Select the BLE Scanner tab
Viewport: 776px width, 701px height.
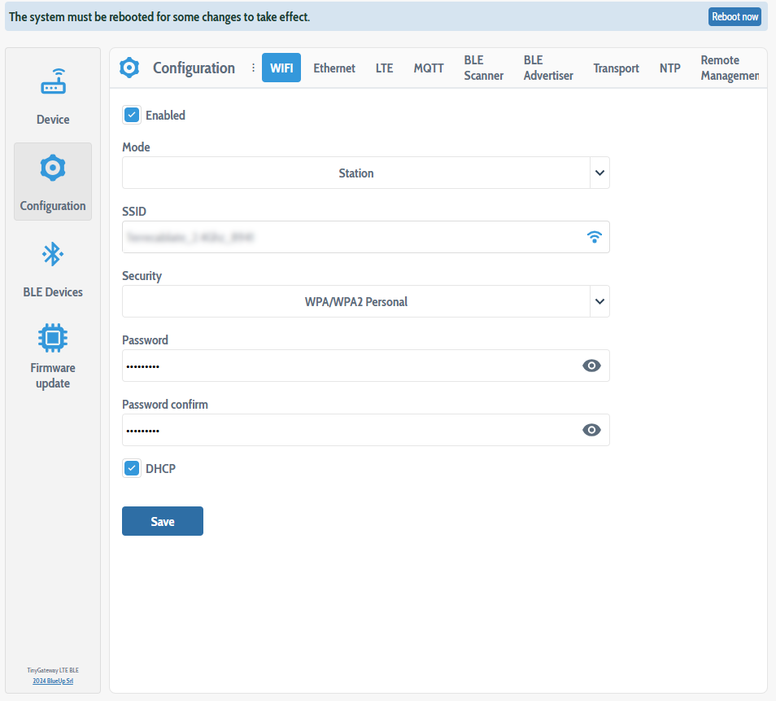(483, 68)
